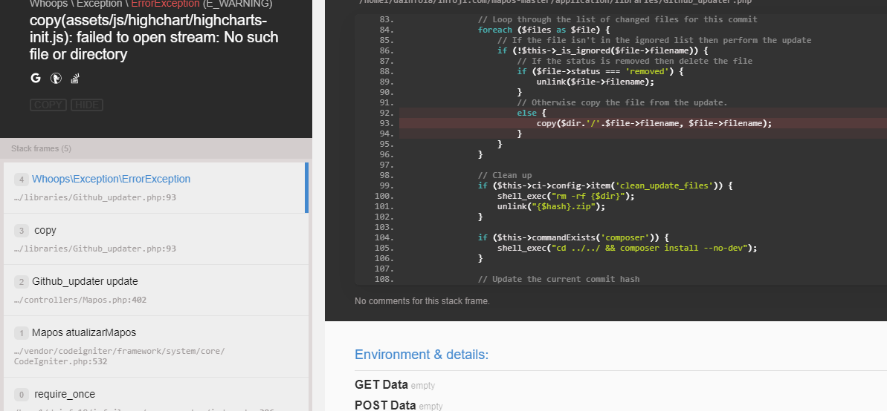
Task: Click the Github_updater.php:93 path of frame 4
Action: point(95,198)
